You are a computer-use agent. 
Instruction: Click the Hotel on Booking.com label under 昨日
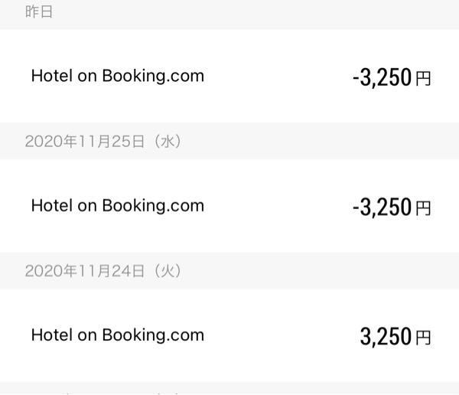click(118, 77)
